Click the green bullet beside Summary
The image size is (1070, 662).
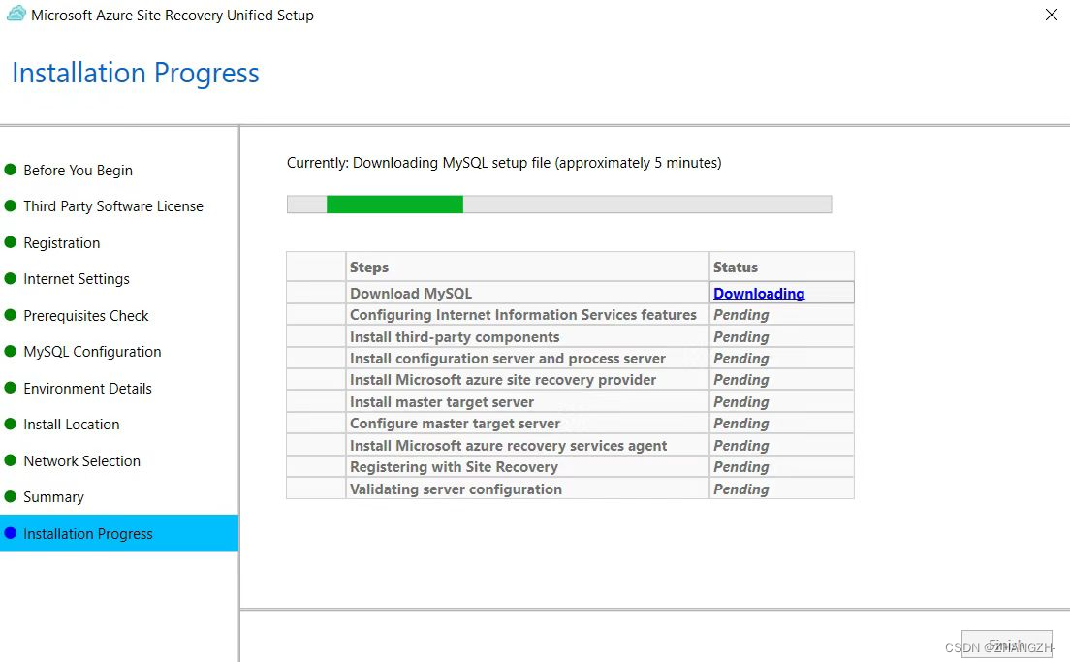[x=11, y=496]
